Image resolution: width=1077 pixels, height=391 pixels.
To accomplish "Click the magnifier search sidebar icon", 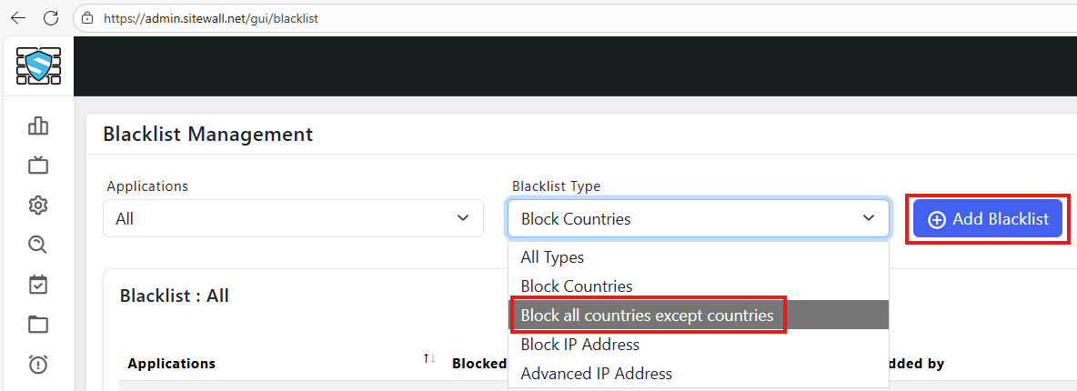I will [38, 245].
